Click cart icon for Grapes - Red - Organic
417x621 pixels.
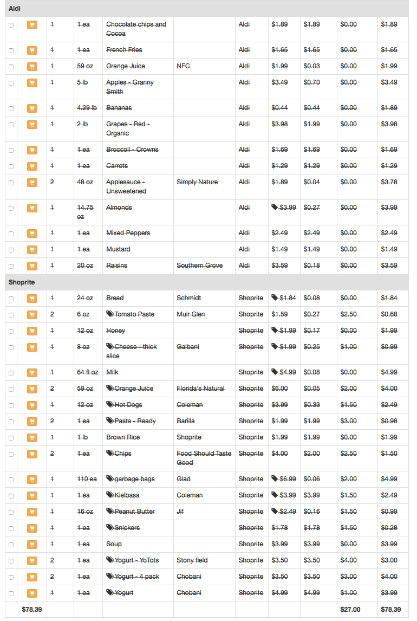click(x=32, y=124)
